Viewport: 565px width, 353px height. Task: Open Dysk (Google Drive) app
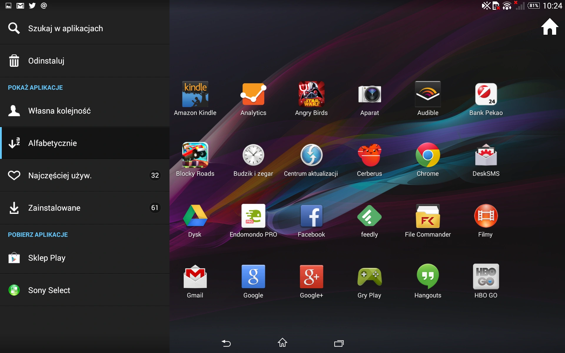coord(195,220)
